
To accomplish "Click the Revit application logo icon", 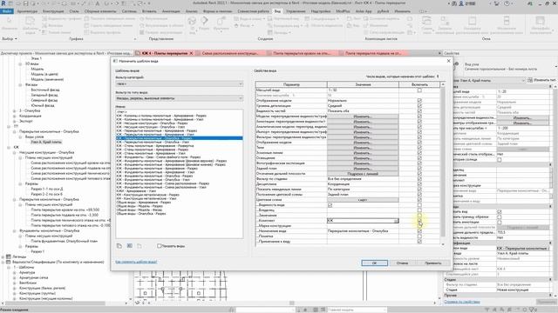I will pos(3,3).
